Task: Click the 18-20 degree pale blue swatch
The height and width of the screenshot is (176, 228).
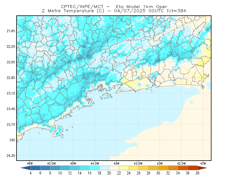Action: [x=104, y=168]
